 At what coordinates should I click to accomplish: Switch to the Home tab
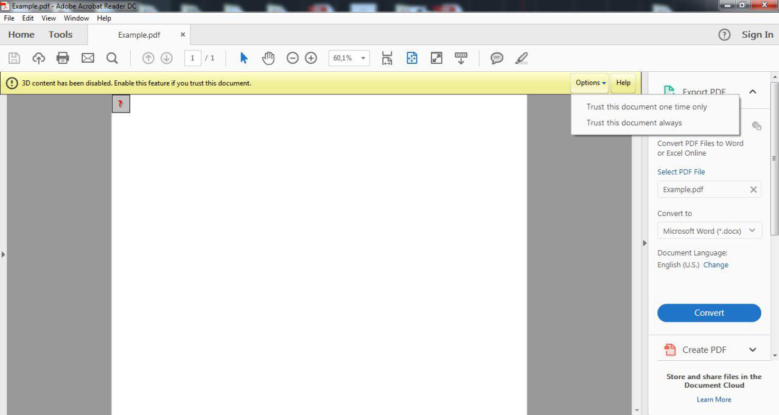tap(21, 35)
